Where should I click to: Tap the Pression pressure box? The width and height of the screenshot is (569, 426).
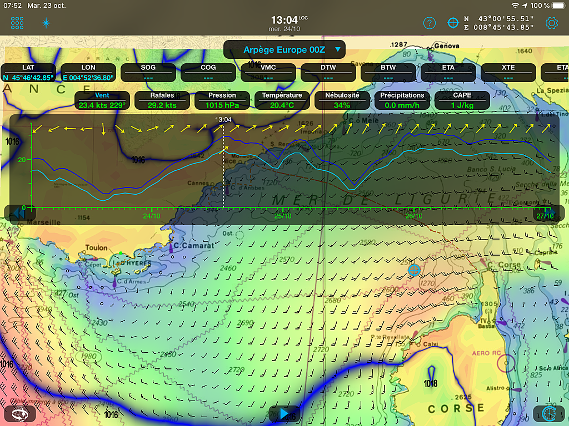coord(222,100)
